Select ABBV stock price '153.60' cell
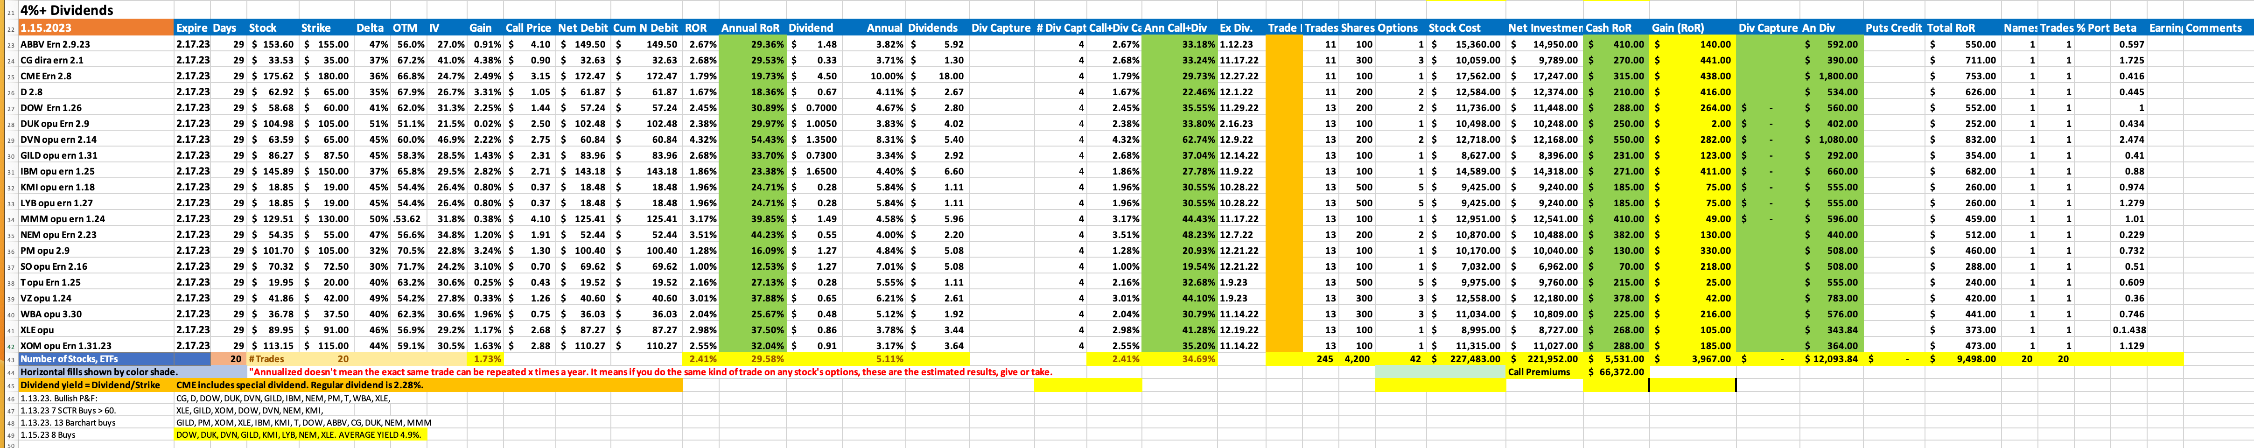2254x448 pixels. tap(273, 45)
